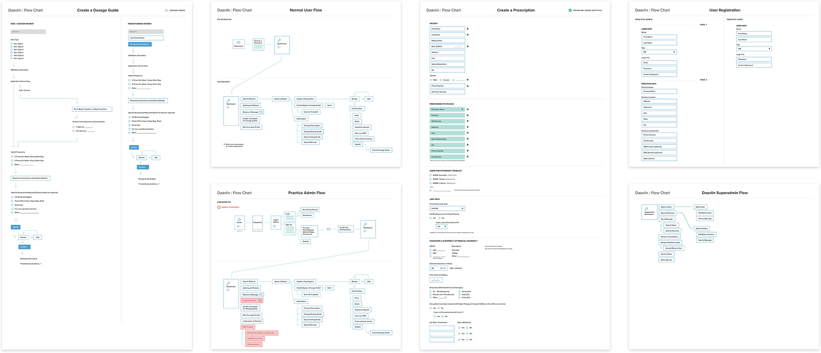Click Daily Signups in Superadmin Flow
The image size is (821, 353).
click(x=666, y=260)
